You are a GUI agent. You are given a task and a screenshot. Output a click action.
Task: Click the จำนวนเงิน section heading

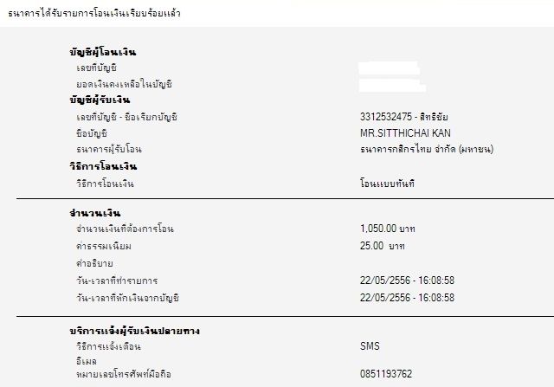[95, 213]
